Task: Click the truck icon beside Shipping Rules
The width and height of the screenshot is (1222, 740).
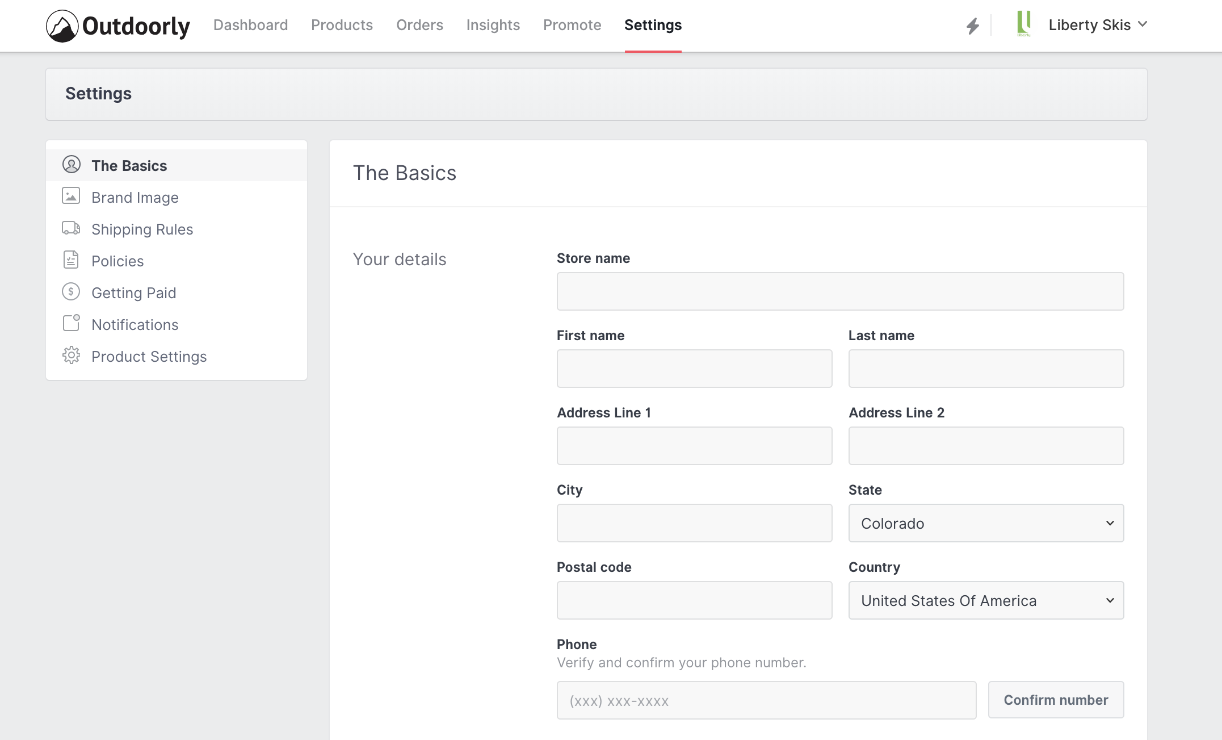Action: (71, 228)
